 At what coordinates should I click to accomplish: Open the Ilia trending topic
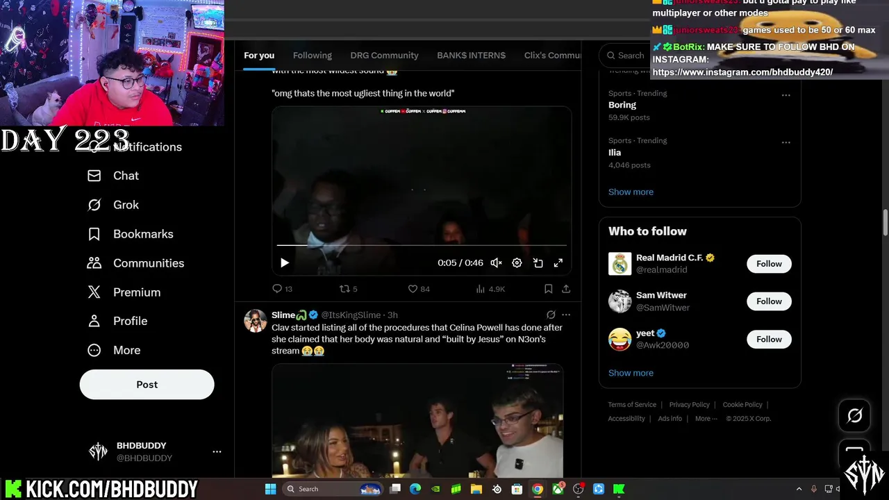[615, 152]
